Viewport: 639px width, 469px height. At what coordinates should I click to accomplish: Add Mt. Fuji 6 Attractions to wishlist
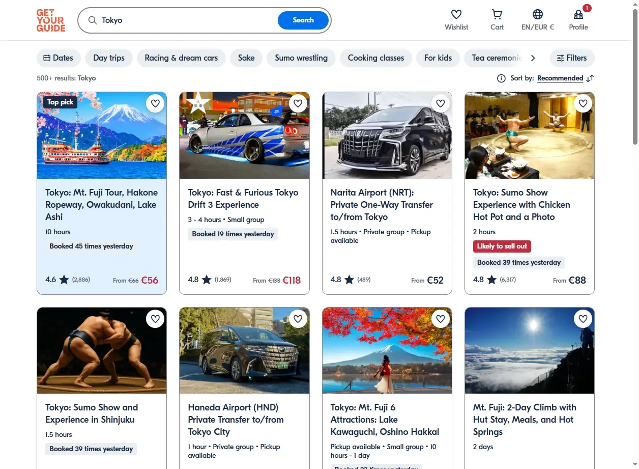click(x=441, y=319)
